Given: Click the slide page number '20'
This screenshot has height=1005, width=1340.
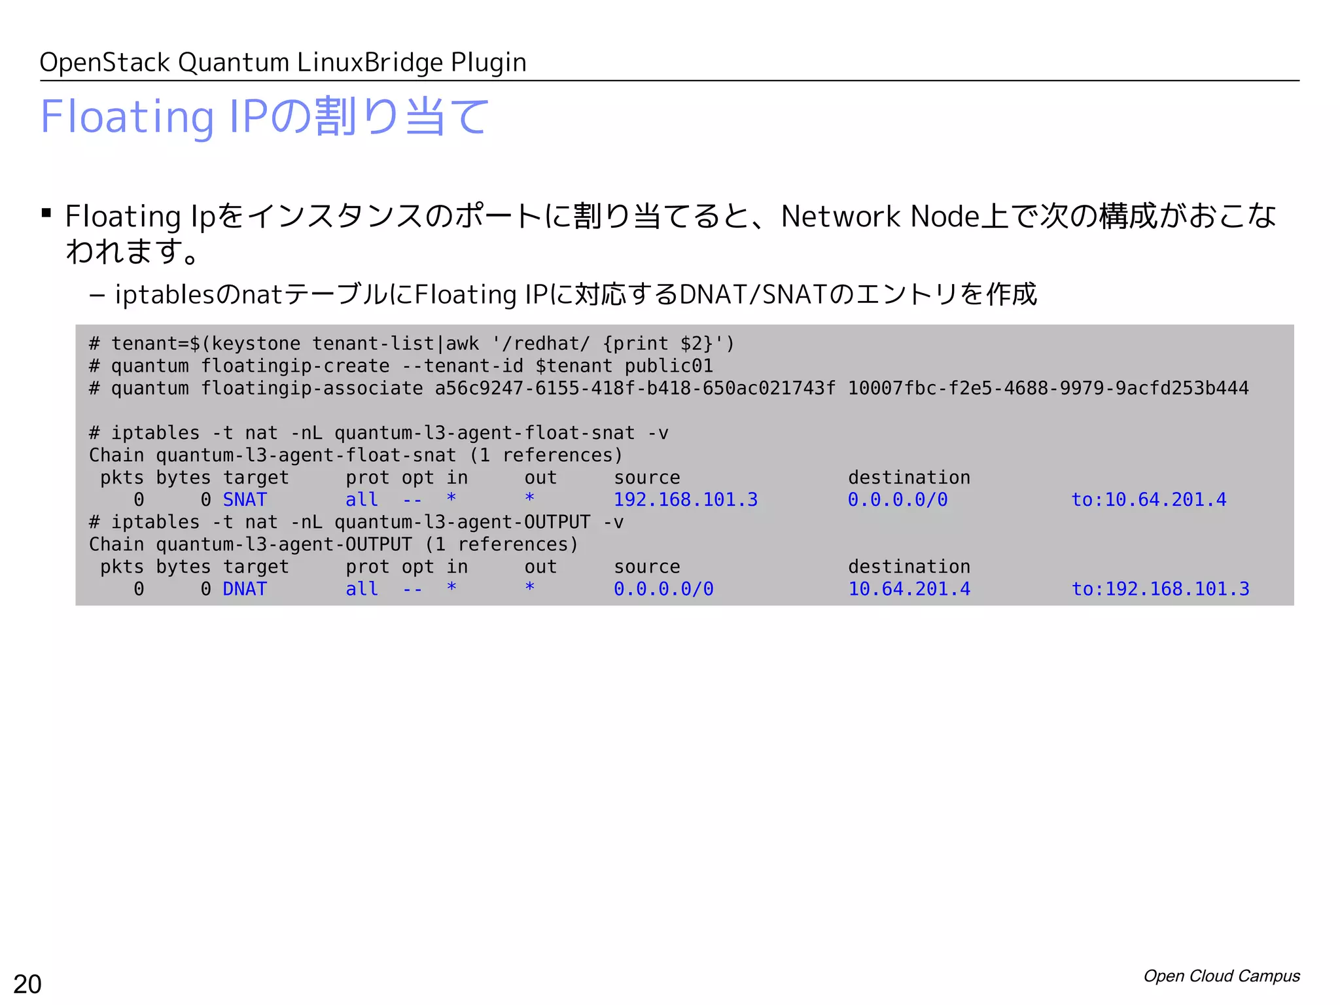Looking at the screenshot, I should click(27, 984).
